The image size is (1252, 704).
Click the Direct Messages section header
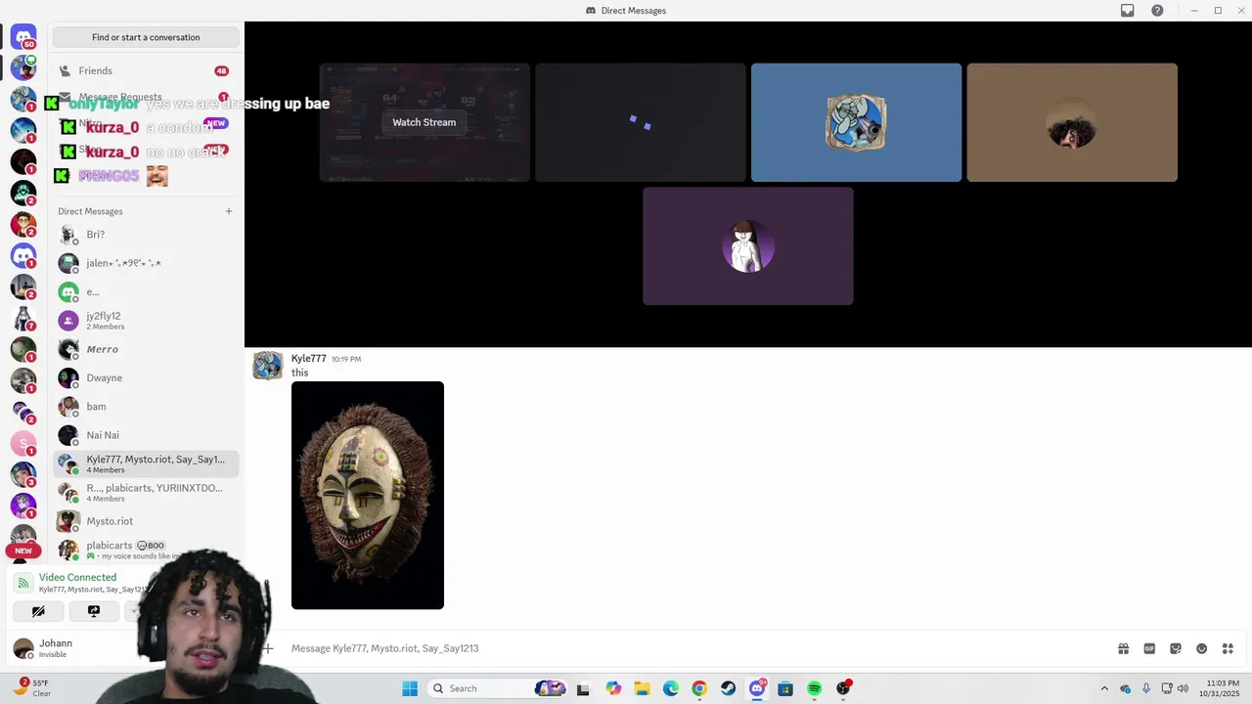click(90, 211)
